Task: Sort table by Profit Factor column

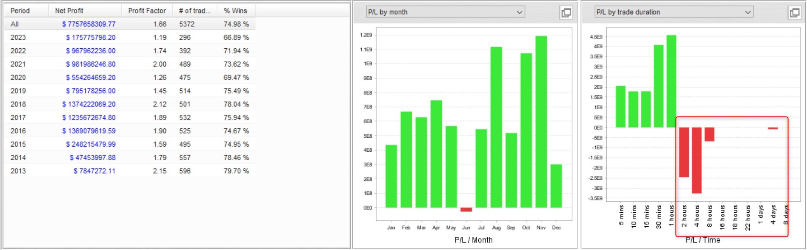Action: pyautogui.click(x=147, y=11)
